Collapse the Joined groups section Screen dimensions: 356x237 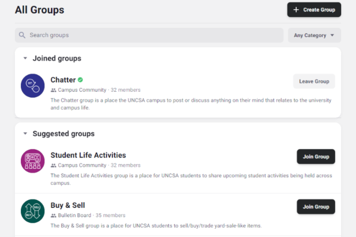point(25,58)
